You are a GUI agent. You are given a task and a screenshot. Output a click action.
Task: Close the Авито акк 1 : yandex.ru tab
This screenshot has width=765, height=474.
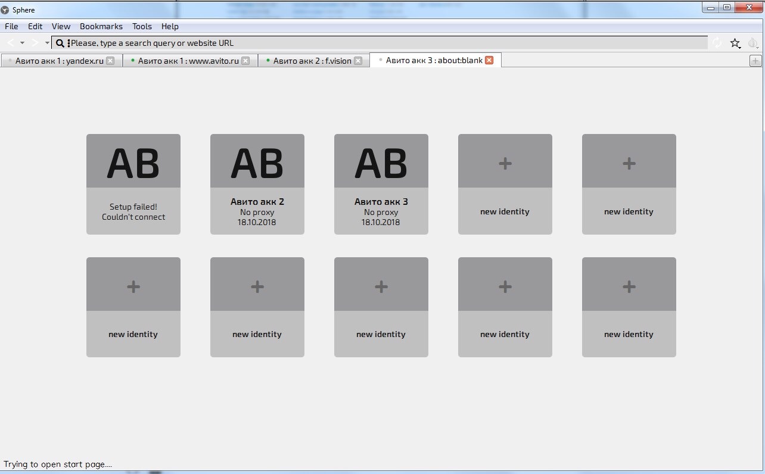(110, 61)
